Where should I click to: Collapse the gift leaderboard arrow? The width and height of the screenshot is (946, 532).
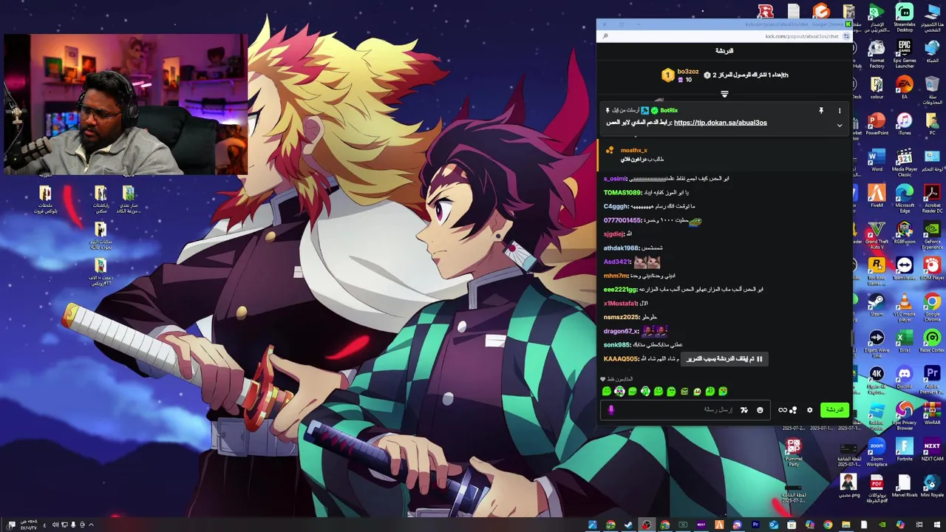724,94
